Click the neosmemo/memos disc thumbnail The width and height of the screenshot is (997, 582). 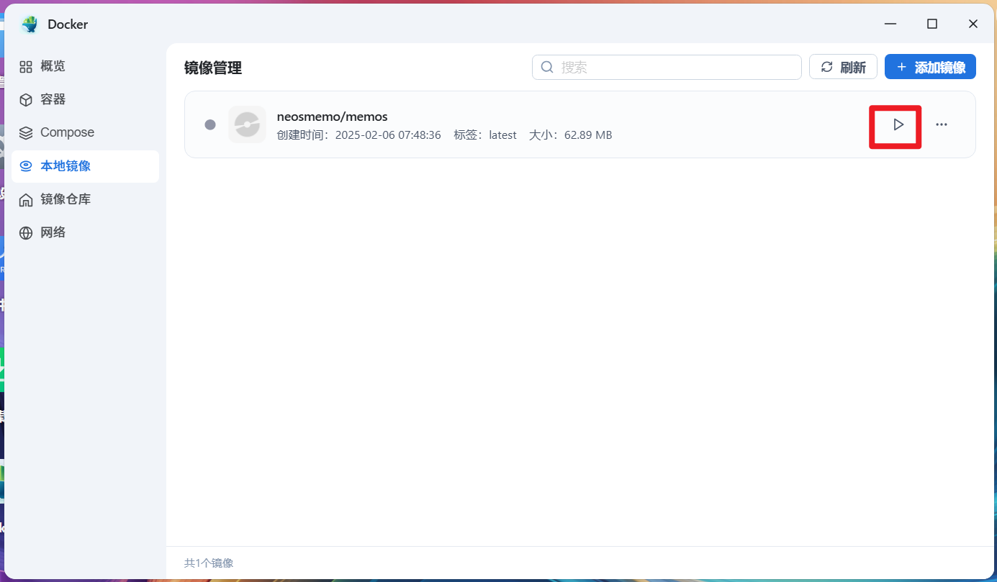pos(247,124)
